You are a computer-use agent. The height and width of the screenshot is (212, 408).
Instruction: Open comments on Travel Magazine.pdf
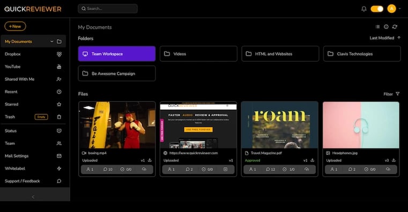pyautogui.click(x=270, y=169)
